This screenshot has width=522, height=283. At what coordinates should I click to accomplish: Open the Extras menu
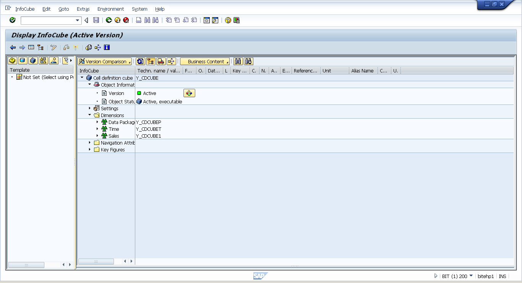coord(83,9)
